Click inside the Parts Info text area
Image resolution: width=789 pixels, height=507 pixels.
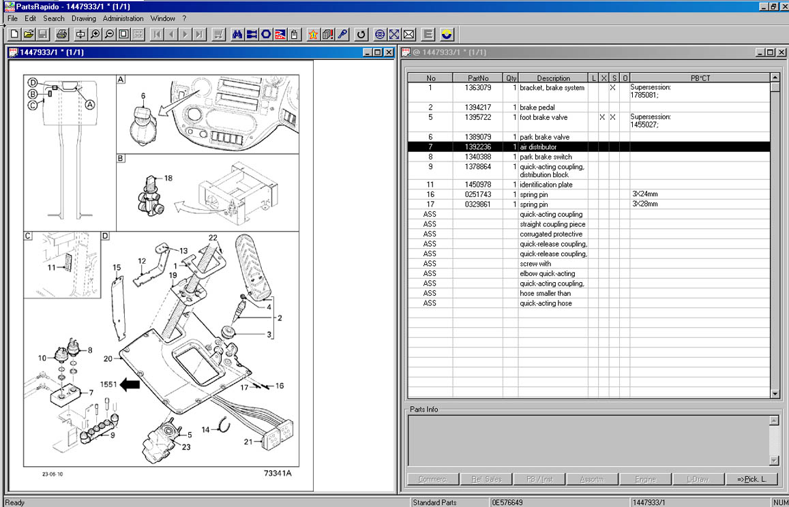(588, 440)
